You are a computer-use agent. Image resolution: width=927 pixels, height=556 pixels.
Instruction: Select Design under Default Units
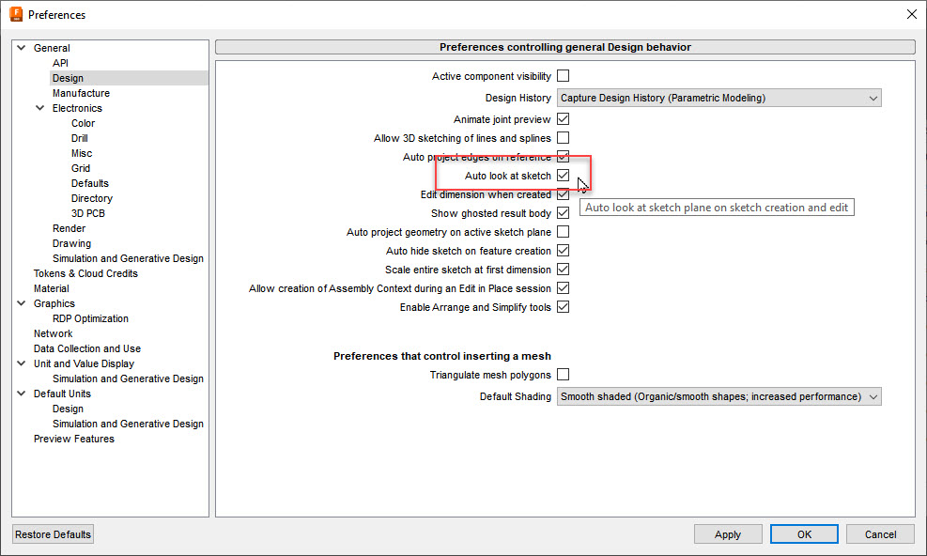coord(68,409)
